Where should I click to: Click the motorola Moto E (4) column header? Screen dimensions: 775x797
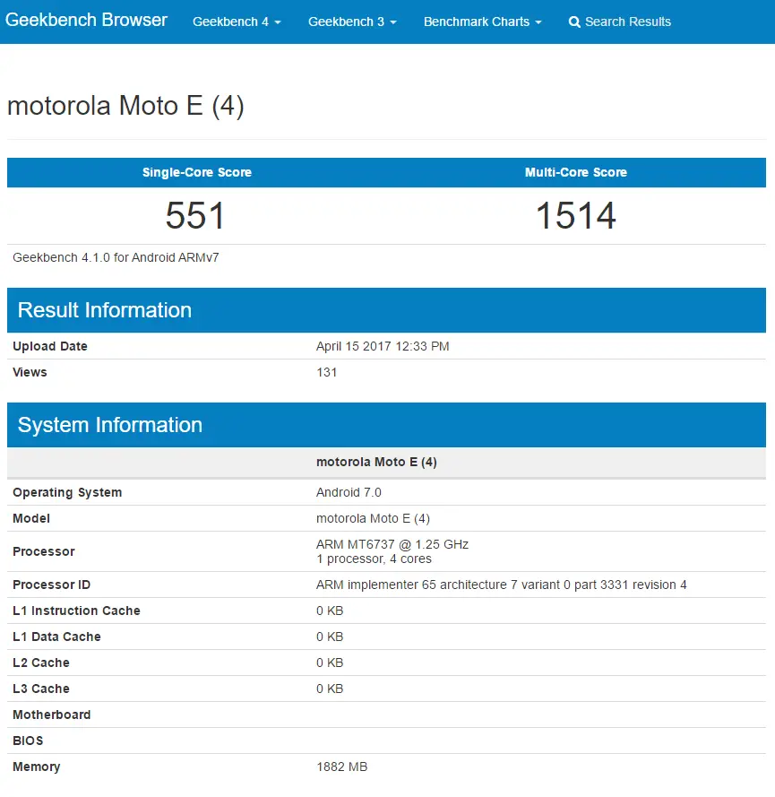(x=376, y=462)
